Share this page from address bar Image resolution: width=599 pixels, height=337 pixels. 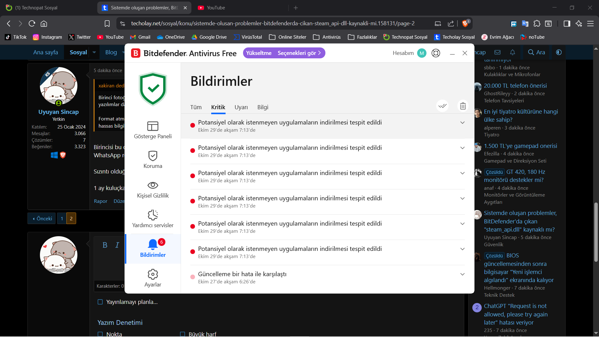click(451, 23)
